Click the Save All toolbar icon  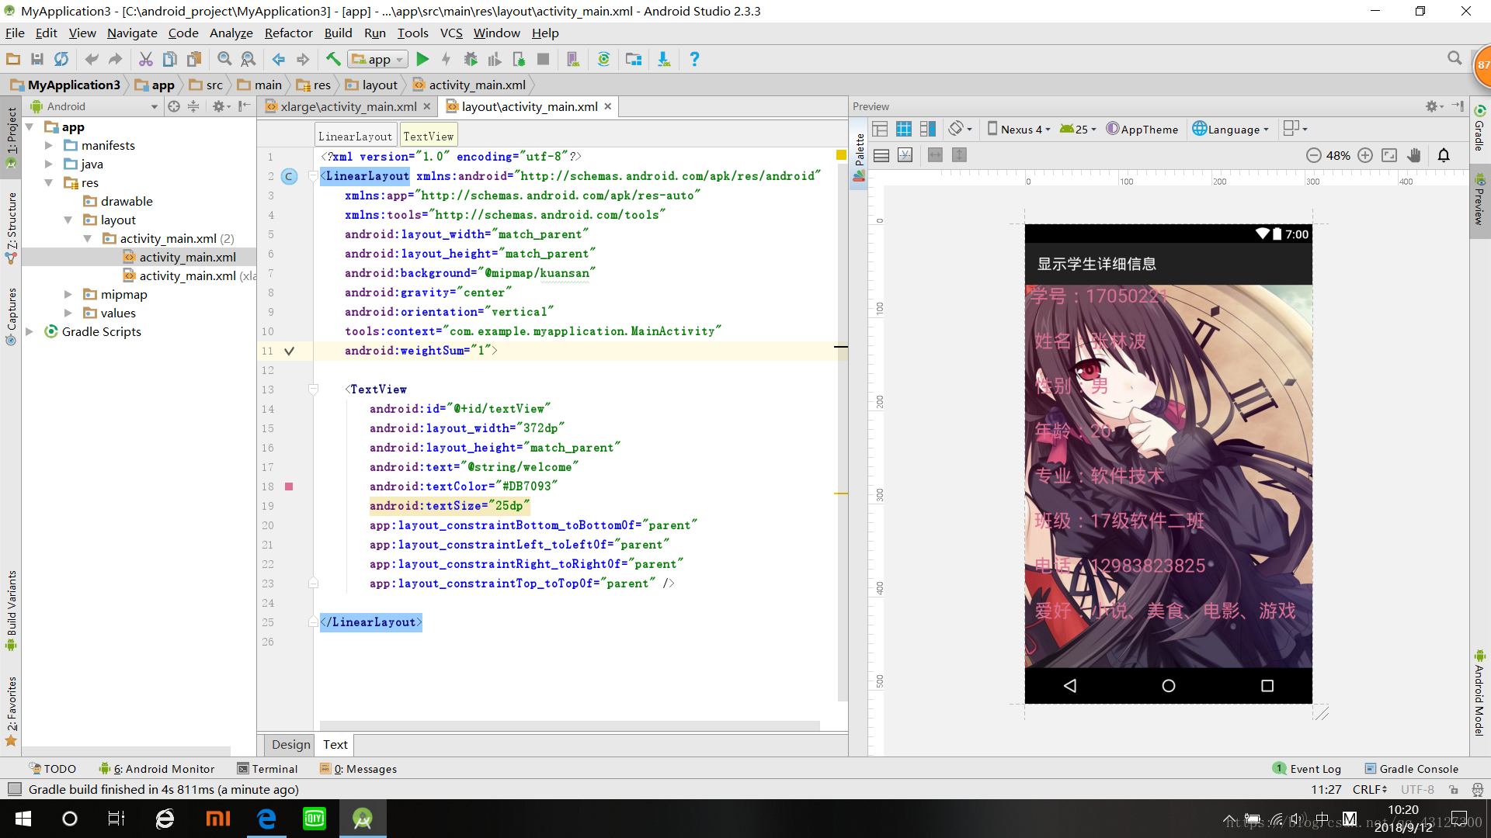click(37, 59)
